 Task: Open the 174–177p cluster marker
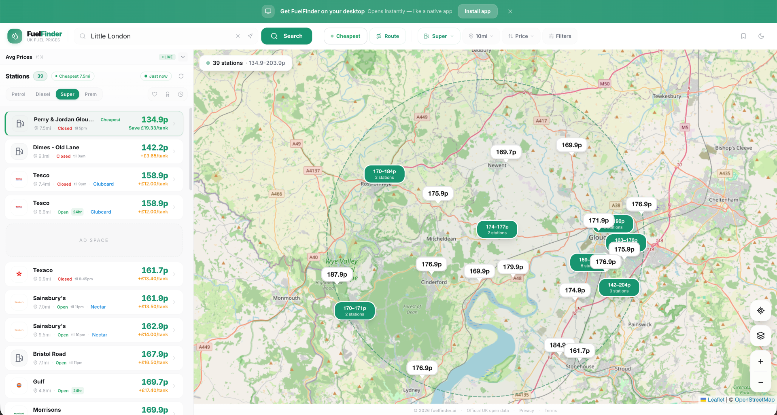tap(497, 229)
